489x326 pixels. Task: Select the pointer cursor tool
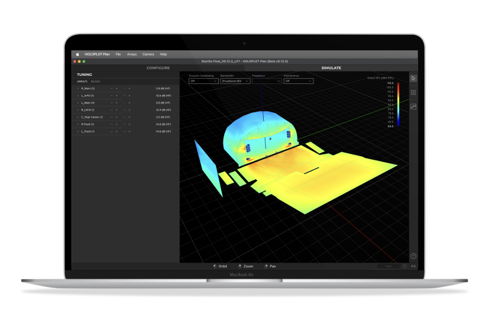coord(413,78)
